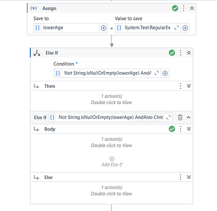Click the Then section arrow icon
The image size is (217, 211).
click(x=36, y=86)
